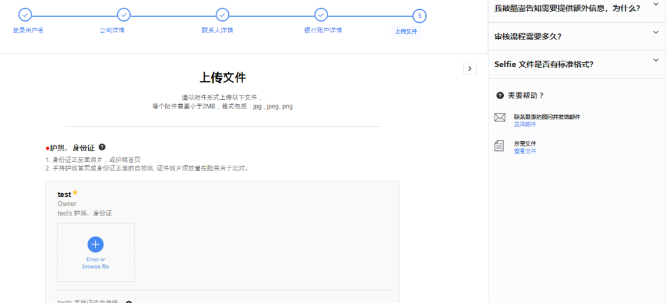Go to the 银行账户详情 step
Viewport: 666px width, 303px height.
[323, 30]
